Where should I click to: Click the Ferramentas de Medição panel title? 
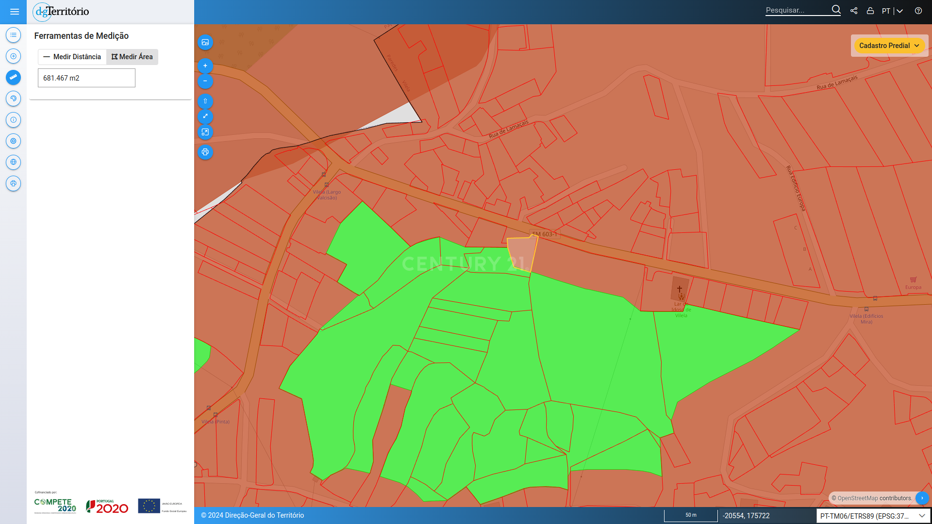point(82,36)
